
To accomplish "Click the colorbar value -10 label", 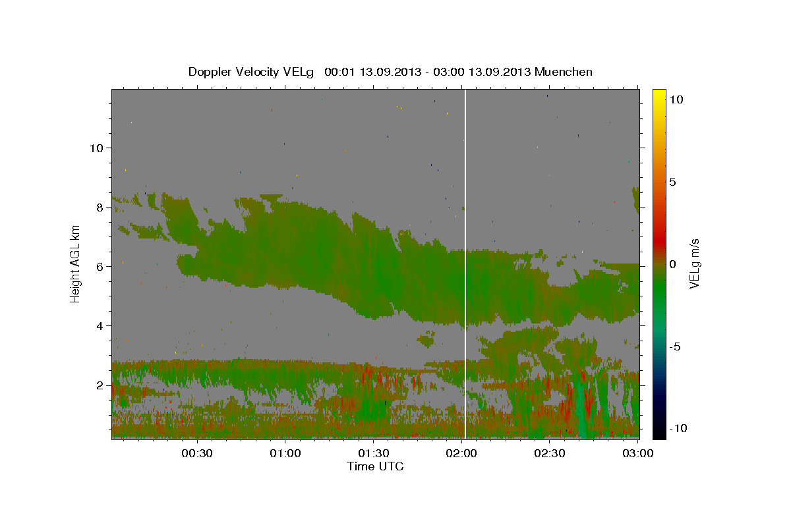I will coord(679,428).
